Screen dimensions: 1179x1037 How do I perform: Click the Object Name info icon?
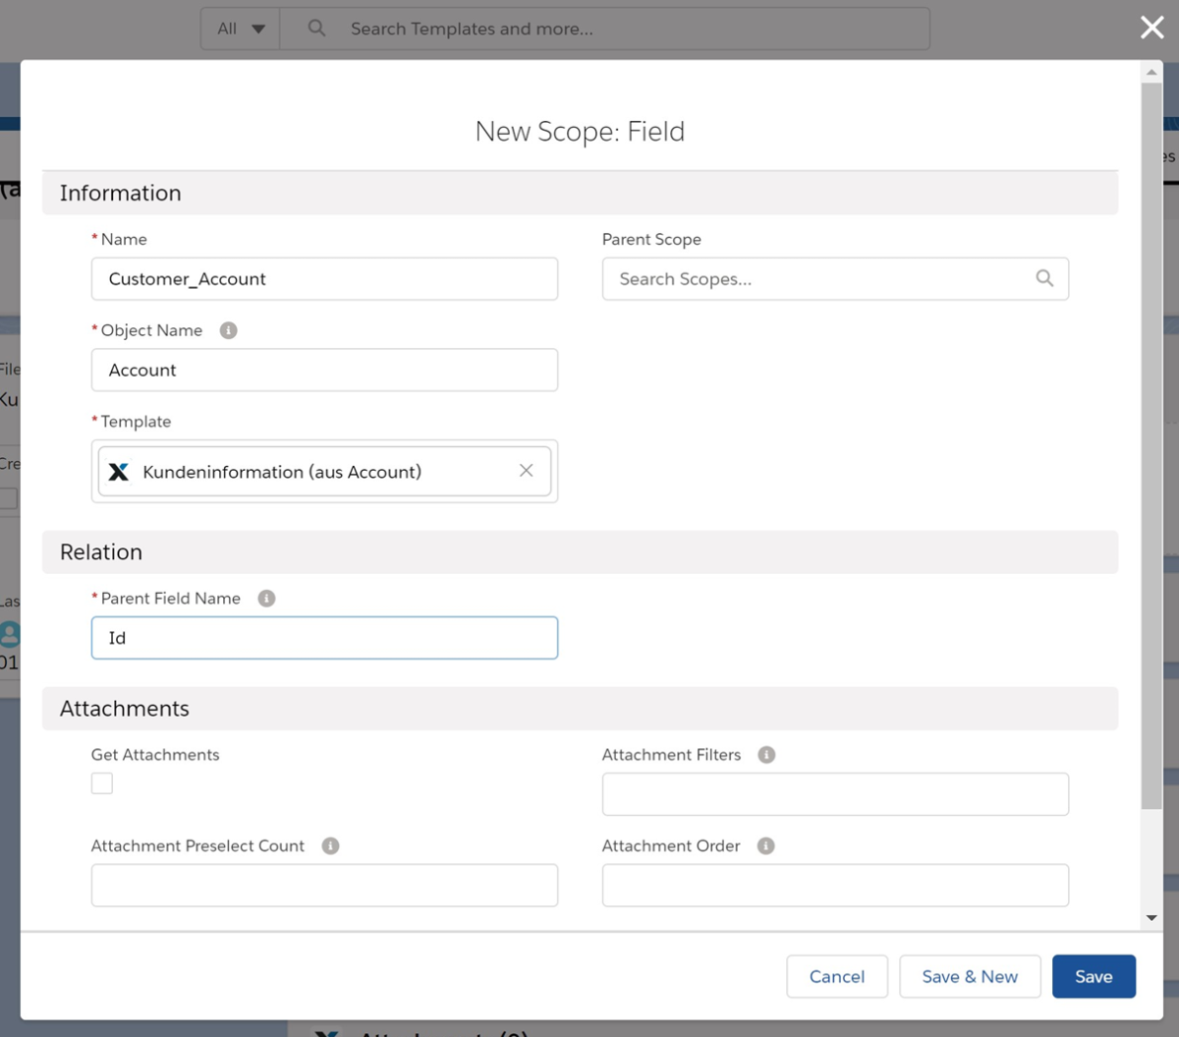coord(228,330)
